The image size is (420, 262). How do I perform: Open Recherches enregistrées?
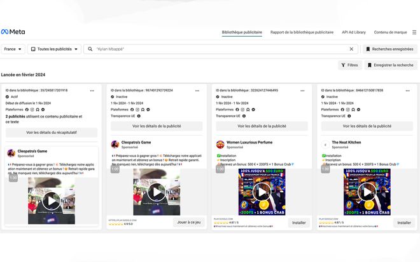point(390,49)
